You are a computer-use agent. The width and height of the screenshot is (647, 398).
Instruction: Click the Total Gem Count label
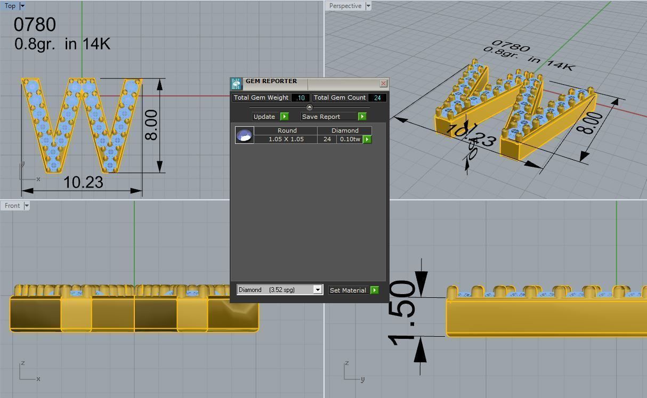(339, 98)
